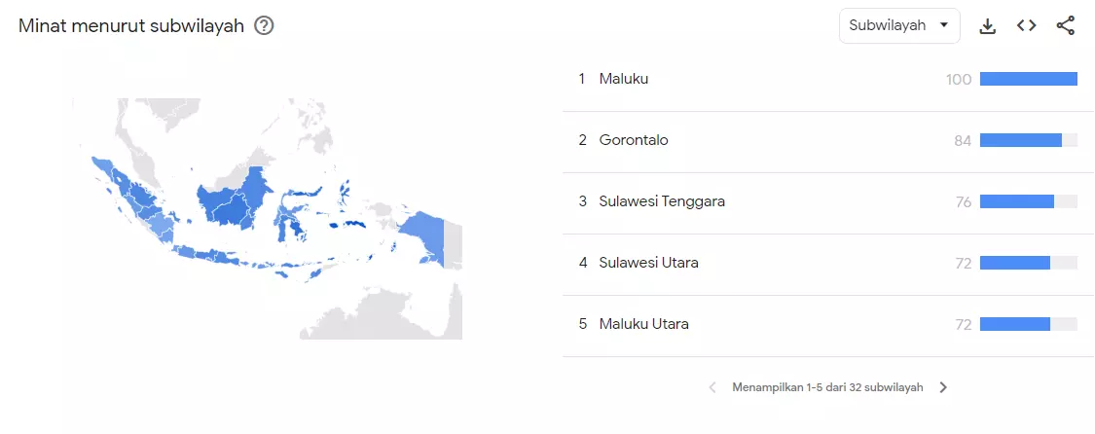
Task: Click the Gorontalo interest bar at 84
Action: tap(1020, 140)
